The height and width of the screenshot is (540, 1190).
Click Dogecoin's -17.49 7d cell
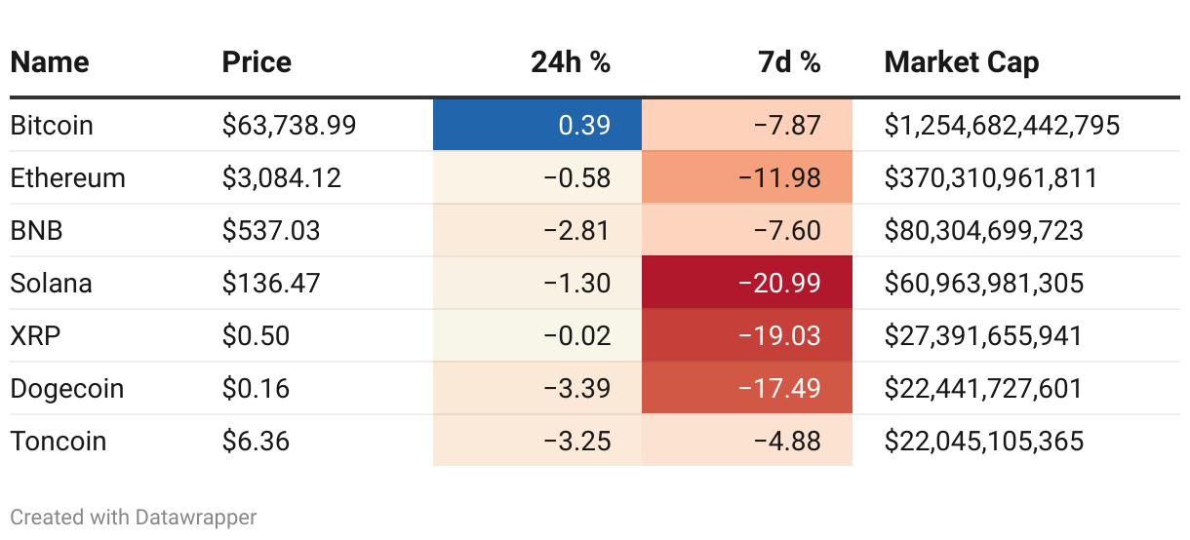click(x=747, y=389)
